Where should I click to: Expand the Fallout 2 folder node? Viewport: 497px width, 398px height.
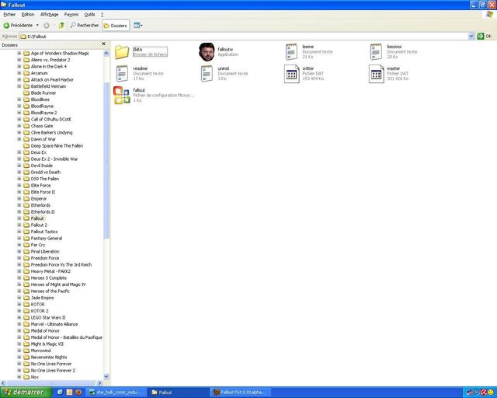19,225
